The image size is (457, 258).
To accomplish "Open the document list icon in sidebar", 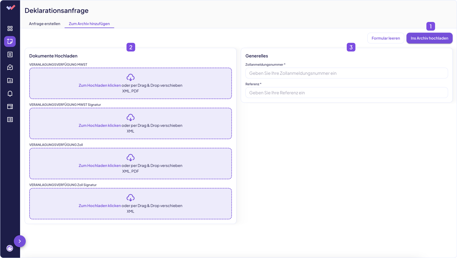I will pyautogui.click(x=10, y=54).
